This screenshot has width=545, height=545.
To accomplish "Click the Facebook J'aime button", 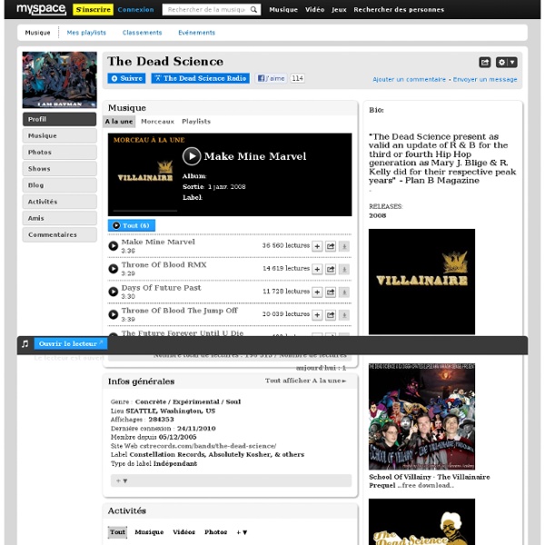I will [271, 78].
